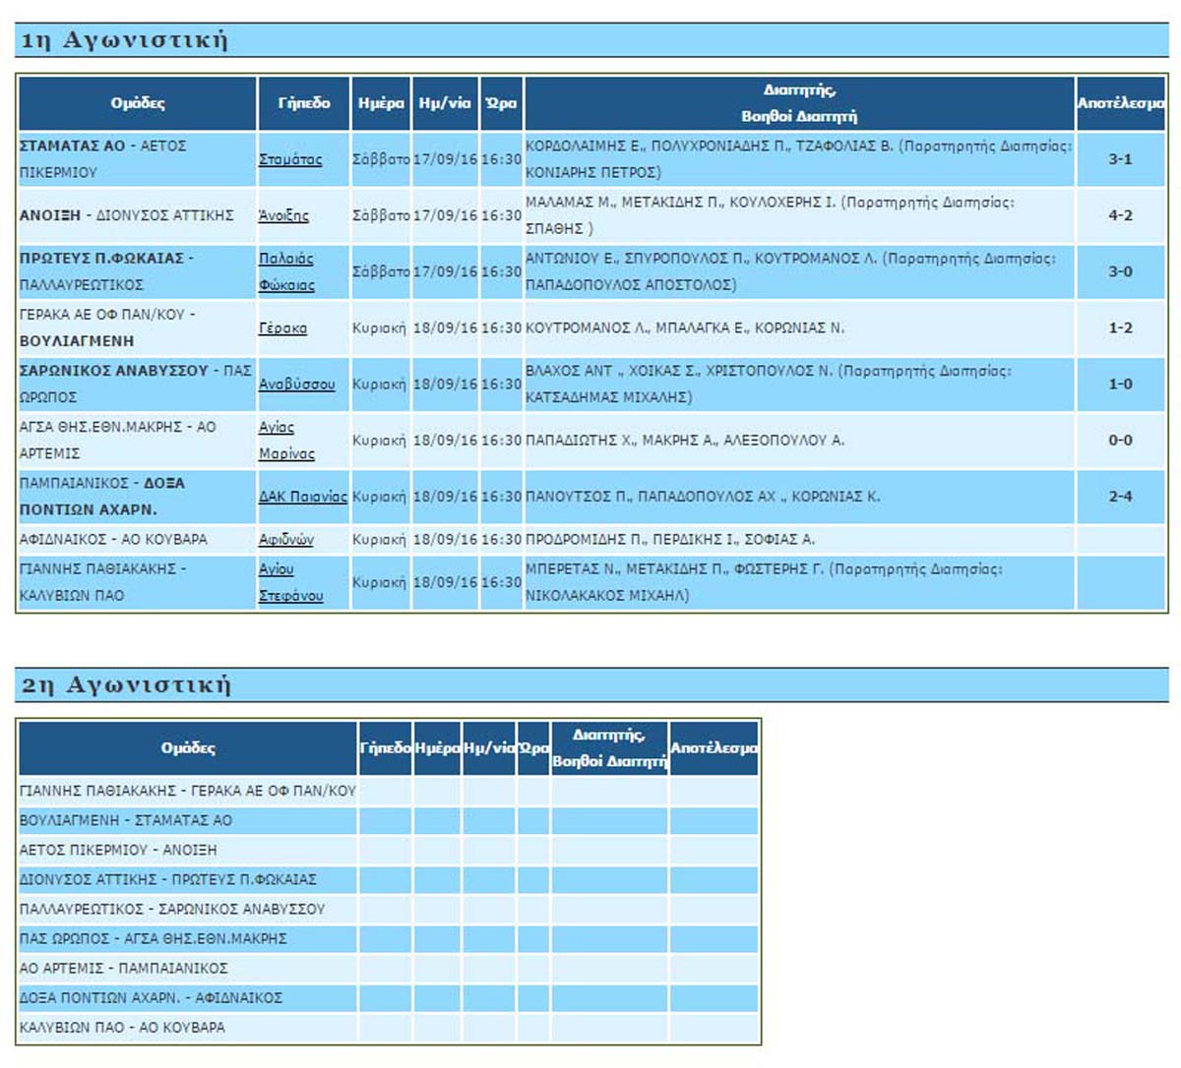This screenshot has height=1068, width=1181.
Task: Click the Ομάδες header in second table
Action: (x=188, y=748)
